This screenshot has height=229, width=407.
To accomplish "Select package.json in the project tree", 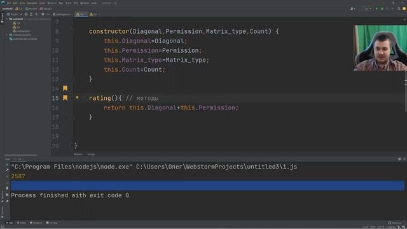I will tap(22, 31).
